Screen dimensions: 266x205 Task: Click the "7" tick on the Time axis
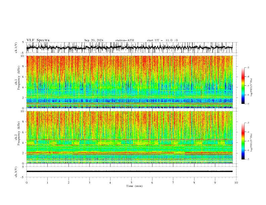coord(173,183)
